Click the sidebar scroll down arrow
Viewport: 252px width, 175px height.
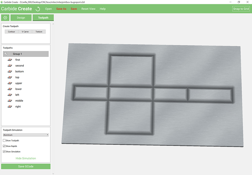(x=53, y=174)
